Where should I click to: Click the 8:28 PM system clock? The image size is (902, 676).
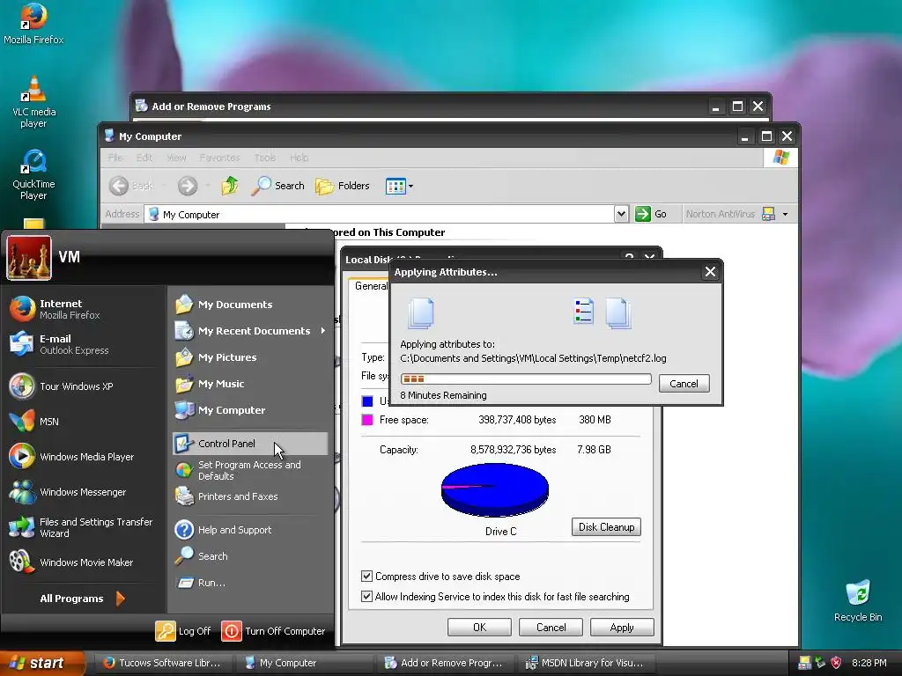click(869, 663)
